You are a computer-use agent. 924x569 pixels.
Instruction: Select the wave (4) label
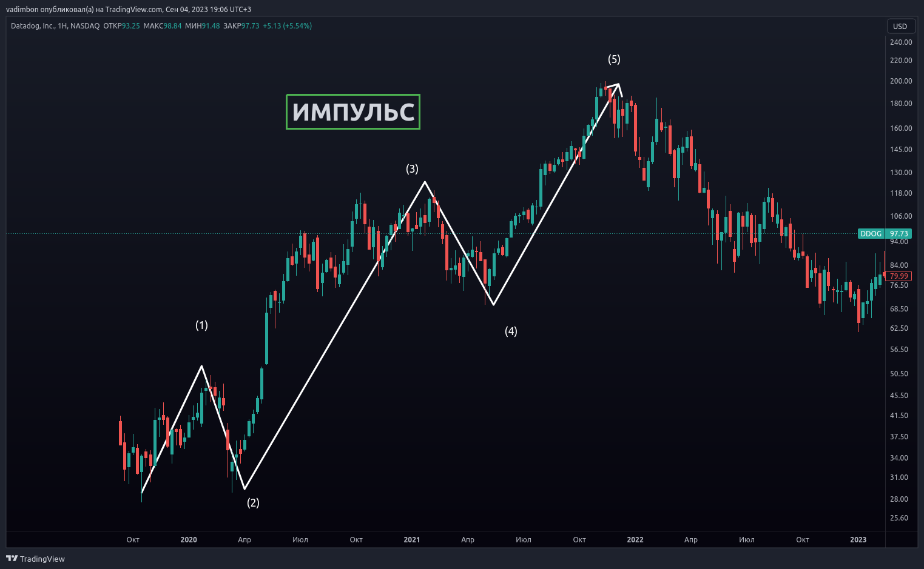click(x=511, y=331)
